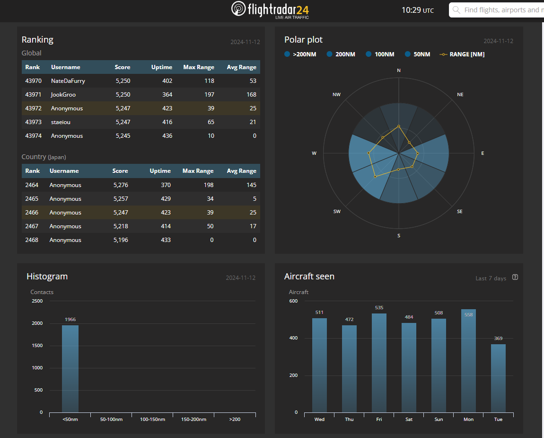Select the Monday bar showing 558 aircraft

click(468, 361)
